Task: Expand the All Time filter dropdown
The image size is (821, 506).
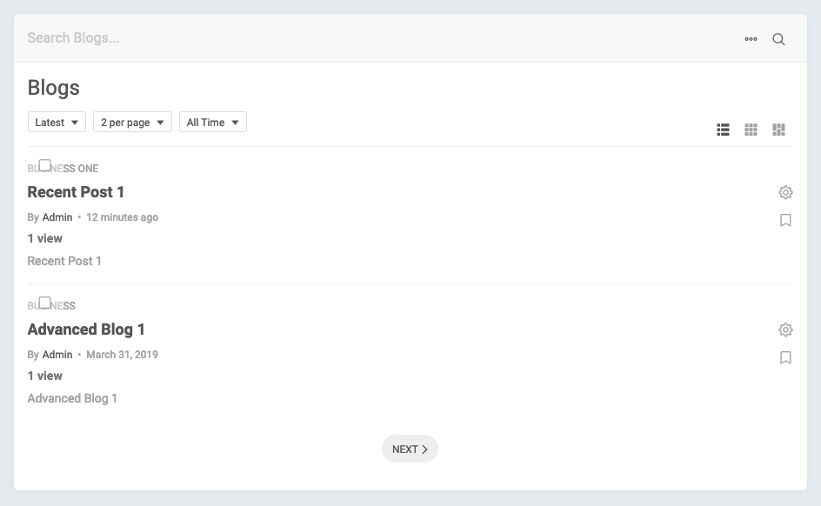Action: (213, 123)
